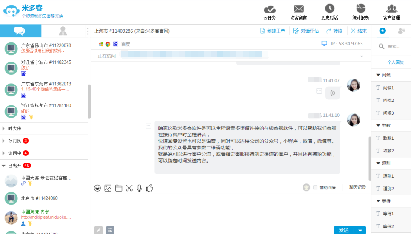The image size is (411, 234).
Task: Expand the 孙丹凤 group
Action: click(x=4, y=141)
